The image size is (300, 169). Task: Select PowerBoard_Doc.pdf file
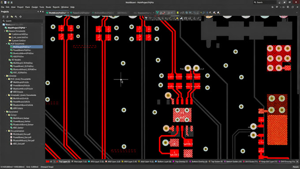pos(22,137)
